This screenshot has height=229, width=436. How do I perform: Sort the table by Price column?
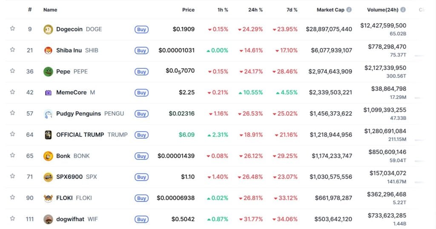pos(188,10)
